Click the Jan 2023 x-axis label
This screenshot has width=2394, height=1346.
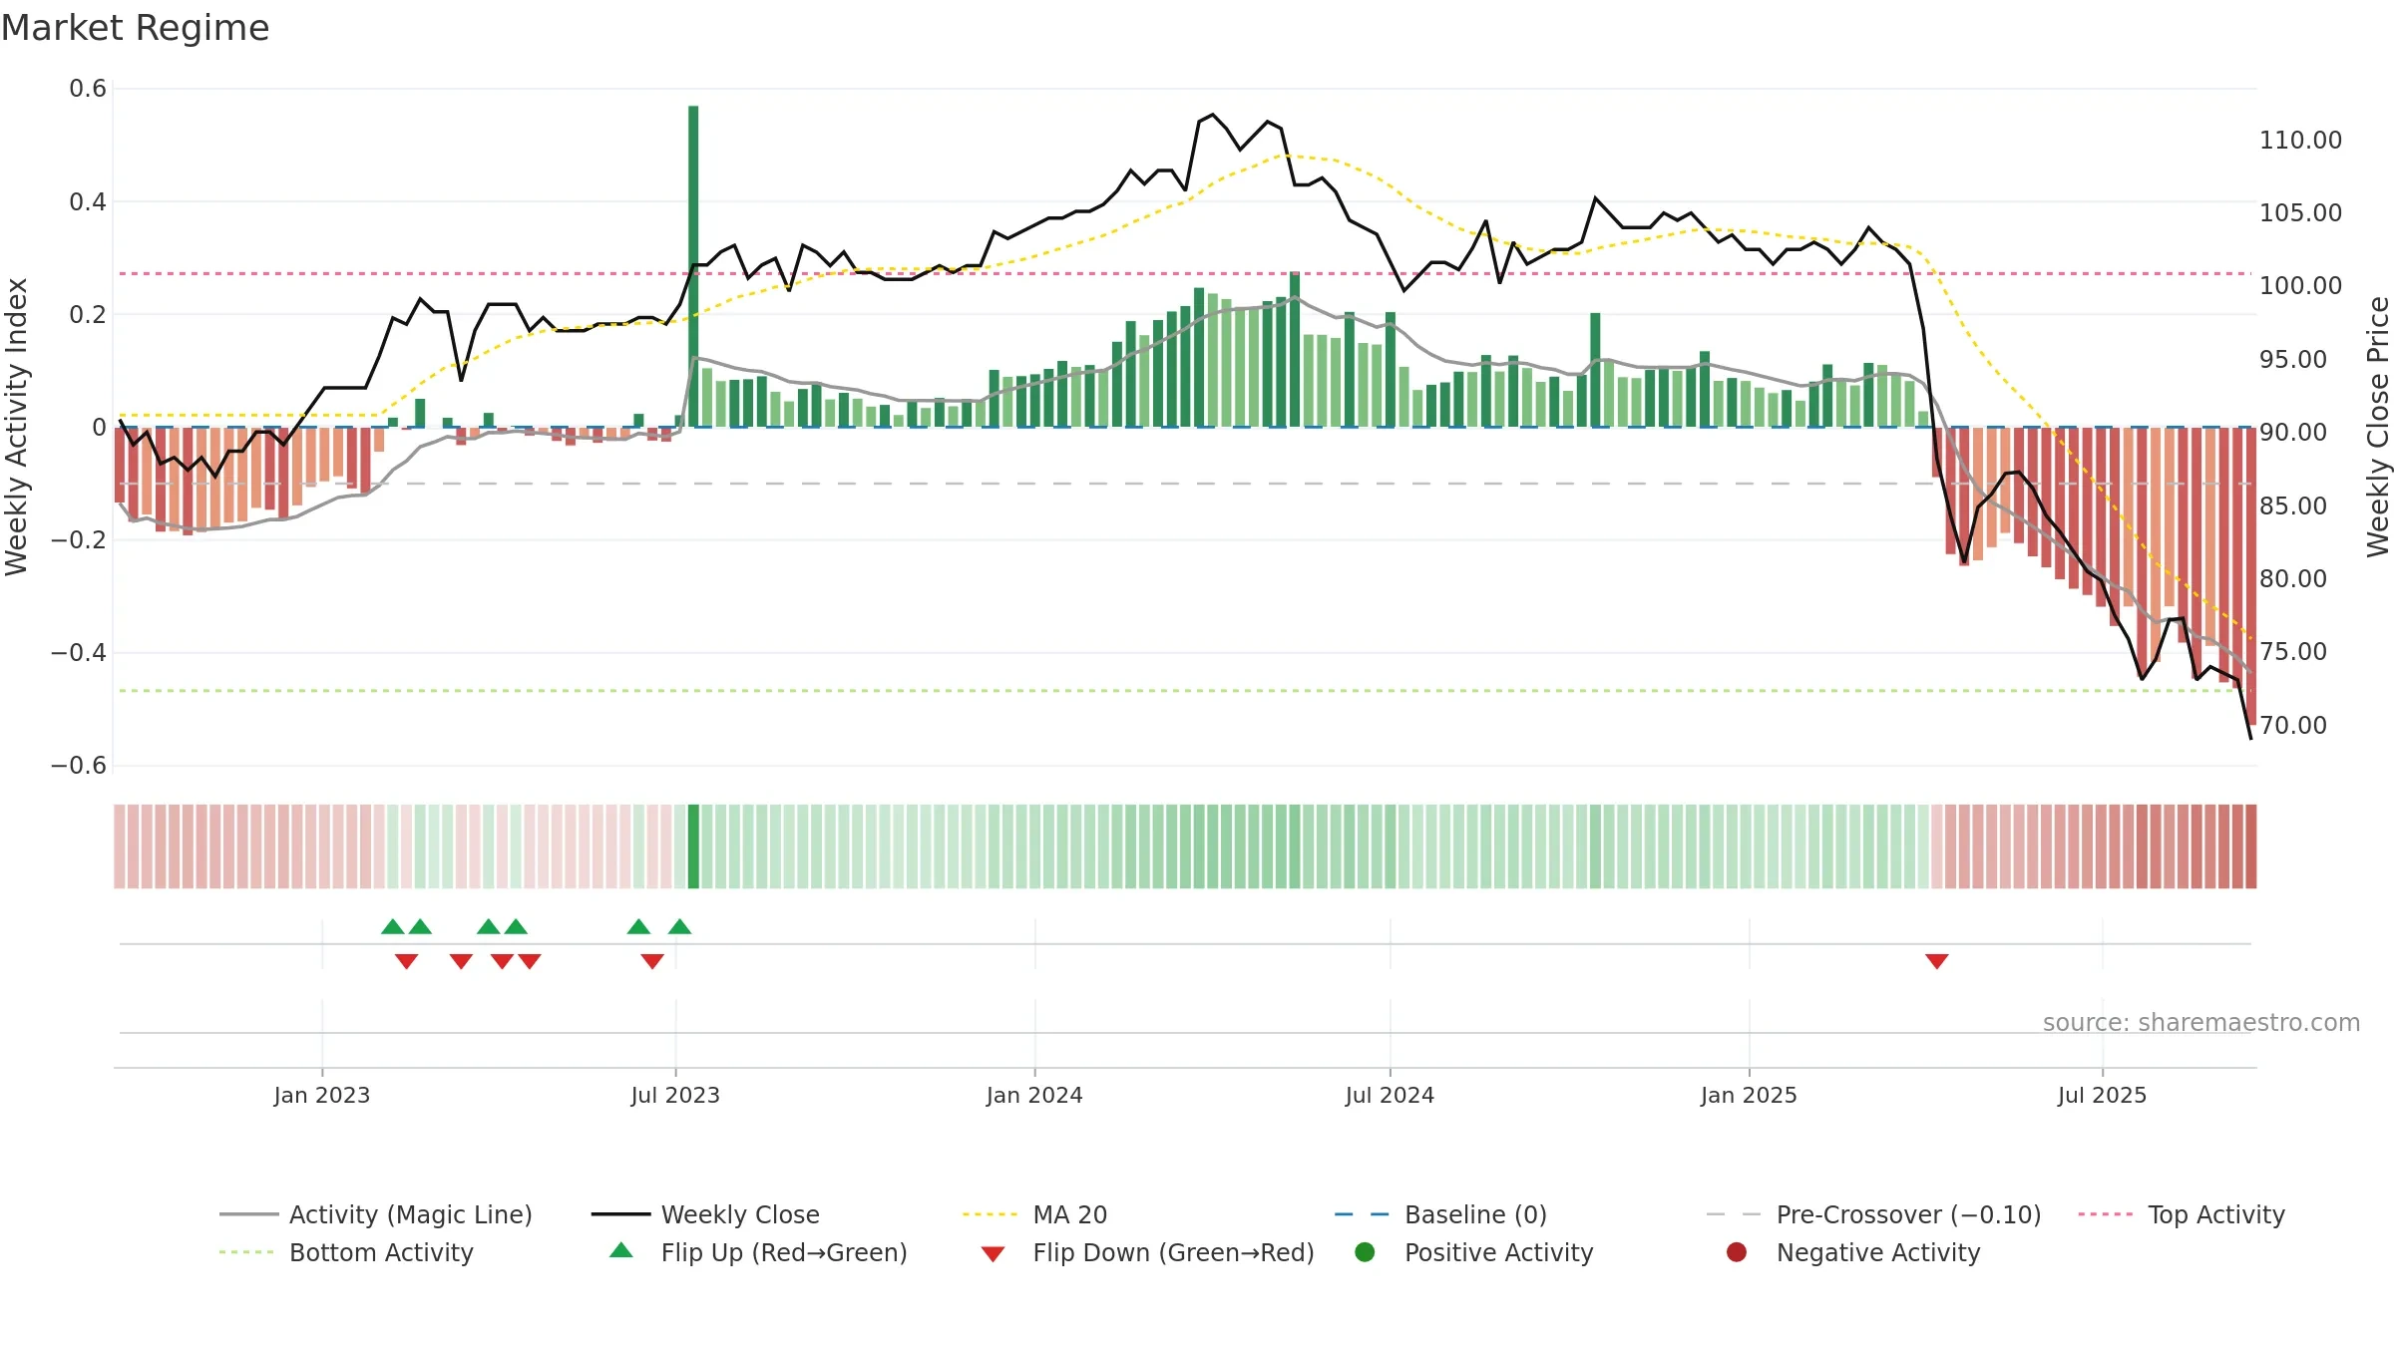point(322,1095)
